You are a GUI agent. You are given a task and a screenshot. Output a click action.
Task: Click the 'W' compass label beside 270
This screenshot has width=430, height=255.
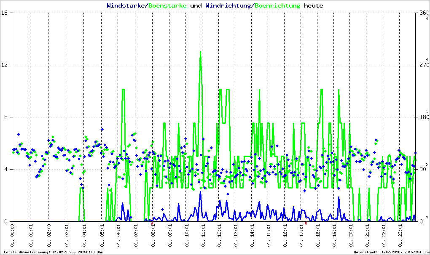[x=427, y=59]
